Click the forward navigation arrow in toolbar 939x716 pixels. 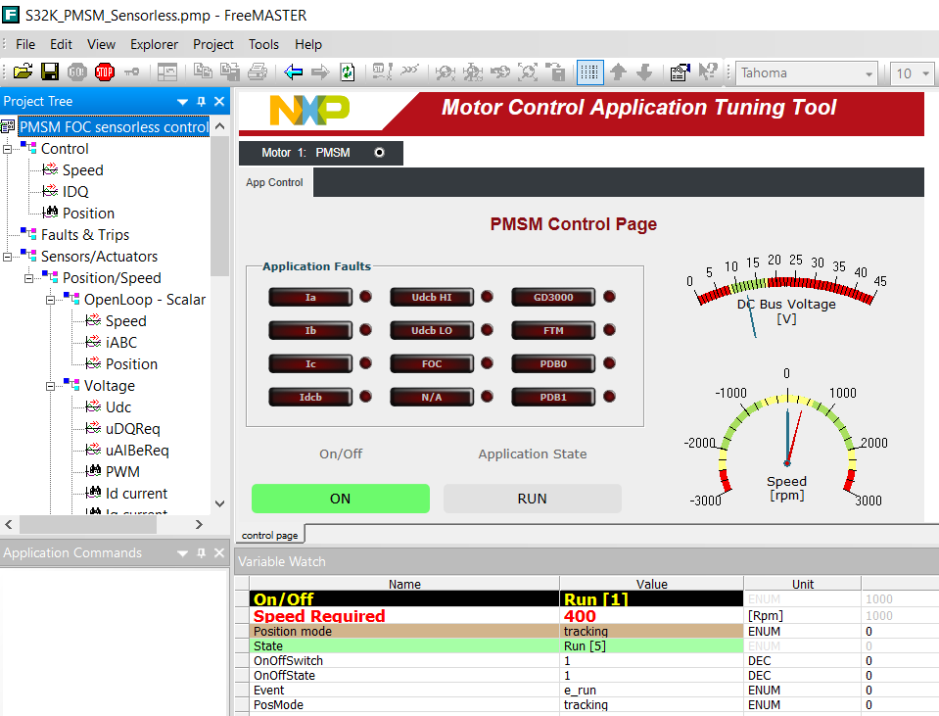tap(320, 72)
